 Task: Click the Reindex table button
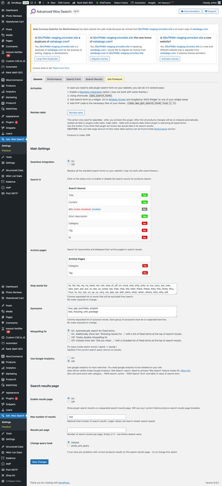[76, 113]
